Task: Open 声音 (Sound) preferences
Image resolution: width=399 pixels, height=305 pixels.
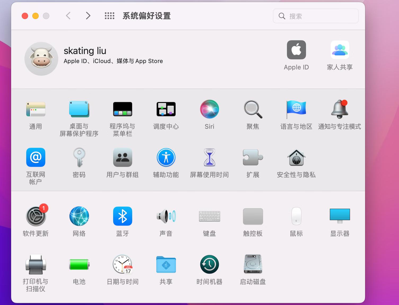Action: point(166,216)
